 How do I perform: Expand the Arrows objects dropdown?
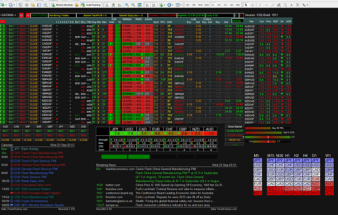click(x=307, y=5)
